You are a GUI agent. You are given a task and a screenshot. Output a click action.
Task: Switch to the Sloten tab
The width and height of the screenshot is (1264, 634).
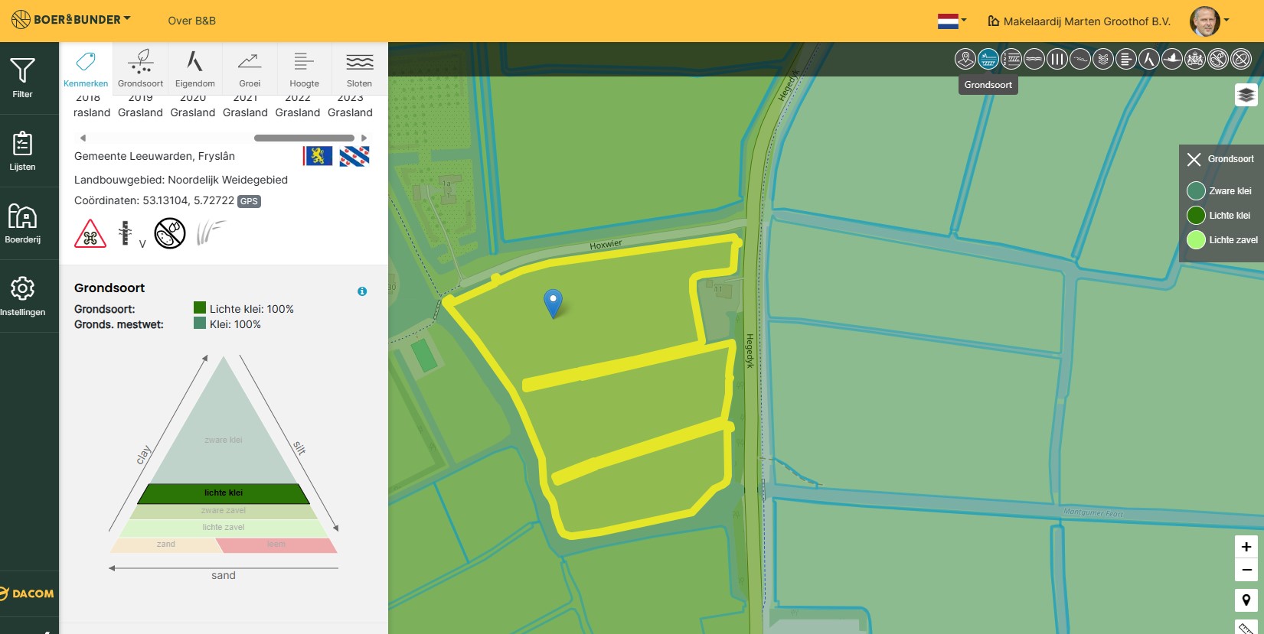(359, 69)
